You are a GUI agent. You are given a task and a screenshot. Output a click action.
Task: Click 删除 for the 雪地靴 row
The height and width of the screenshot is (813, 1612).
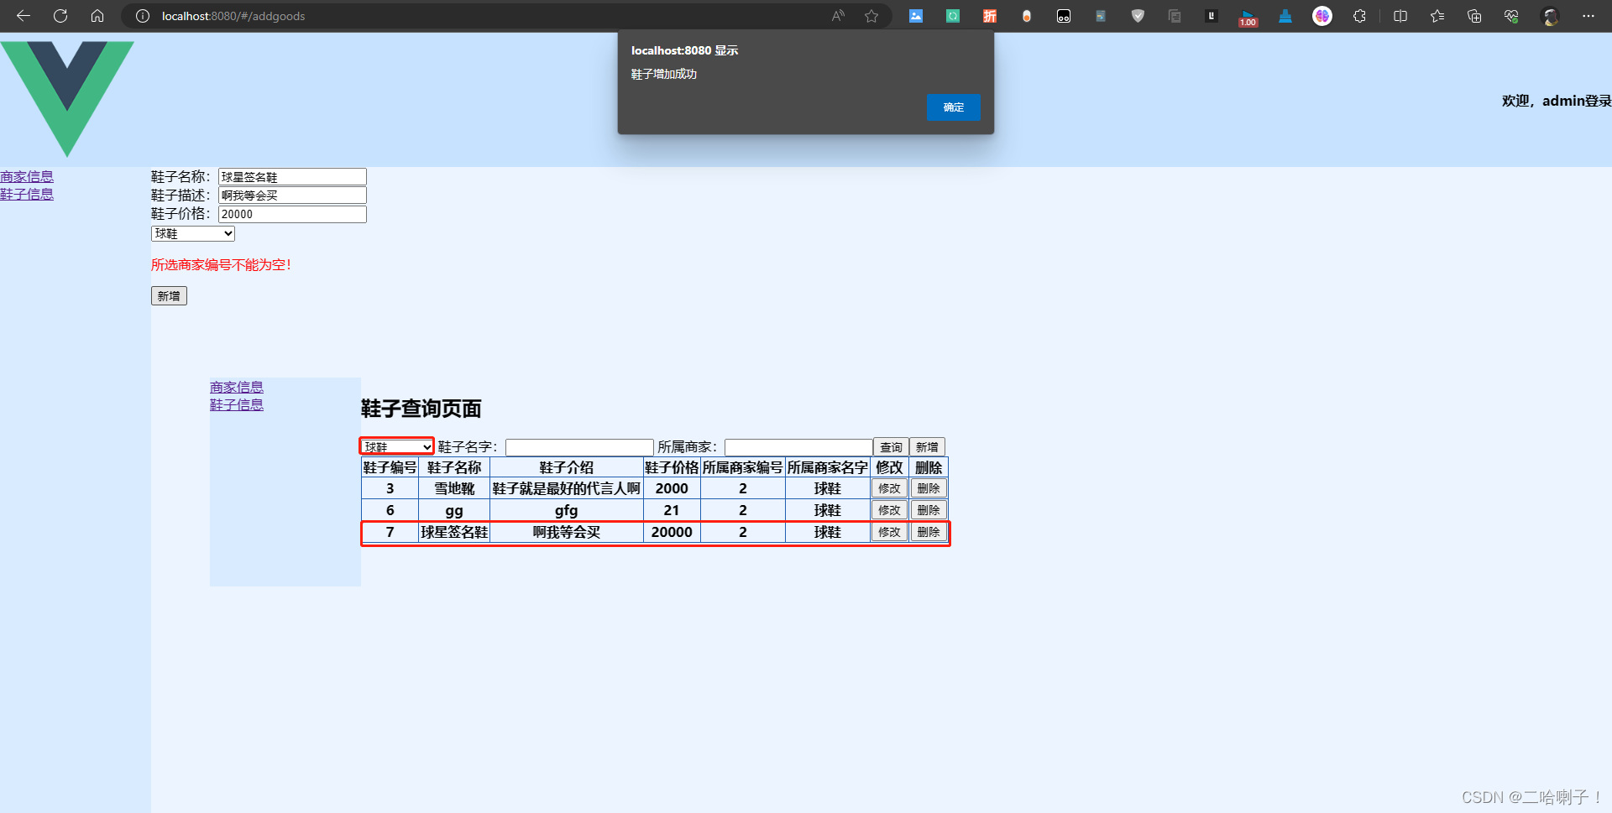tap(929, 488)
